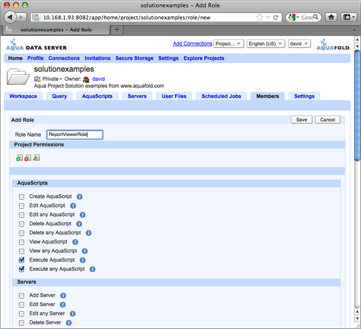This screenshot has width=361, height=329.
Task: Click the info icon next to Add Server
Action: coord(63,296)
